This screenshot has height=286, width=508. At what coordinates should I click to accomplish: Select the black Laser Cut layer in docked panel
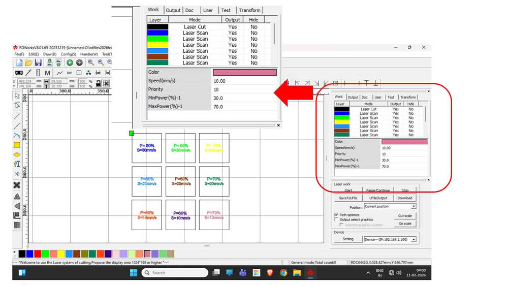pos(380,109)
